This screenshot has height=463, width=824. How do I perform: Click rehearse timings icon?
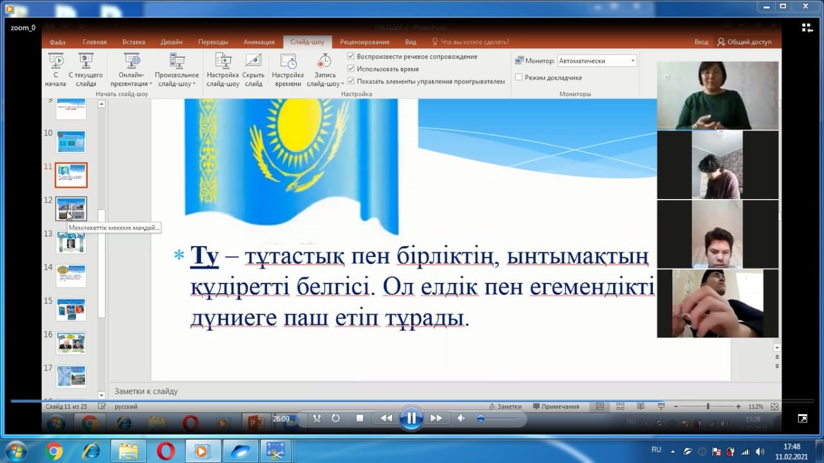[288, 62]
